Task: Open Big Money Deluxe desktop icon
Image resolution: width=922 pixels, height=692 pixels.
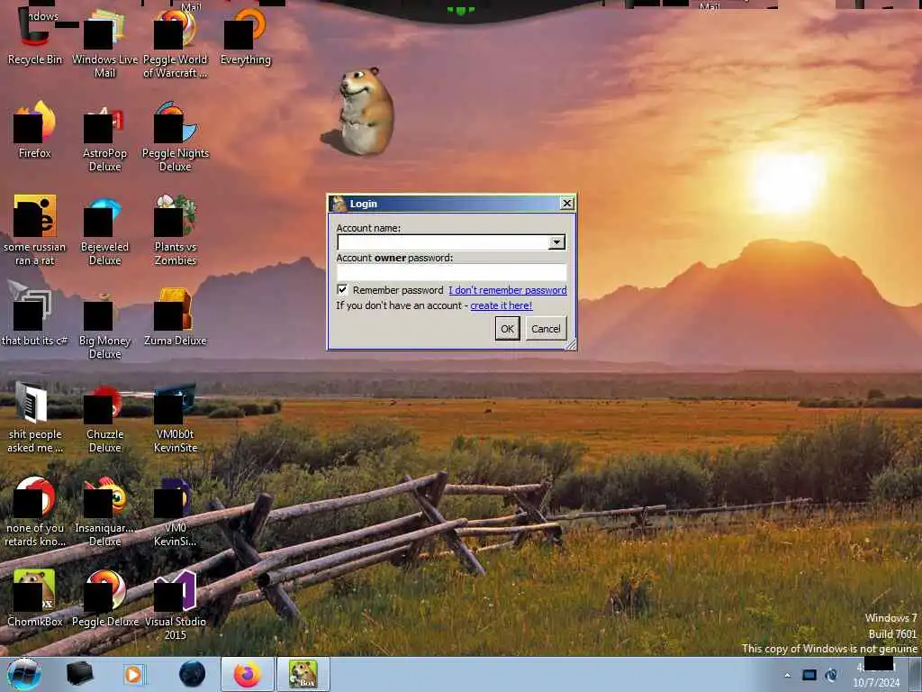Action: tap(104, 323)
